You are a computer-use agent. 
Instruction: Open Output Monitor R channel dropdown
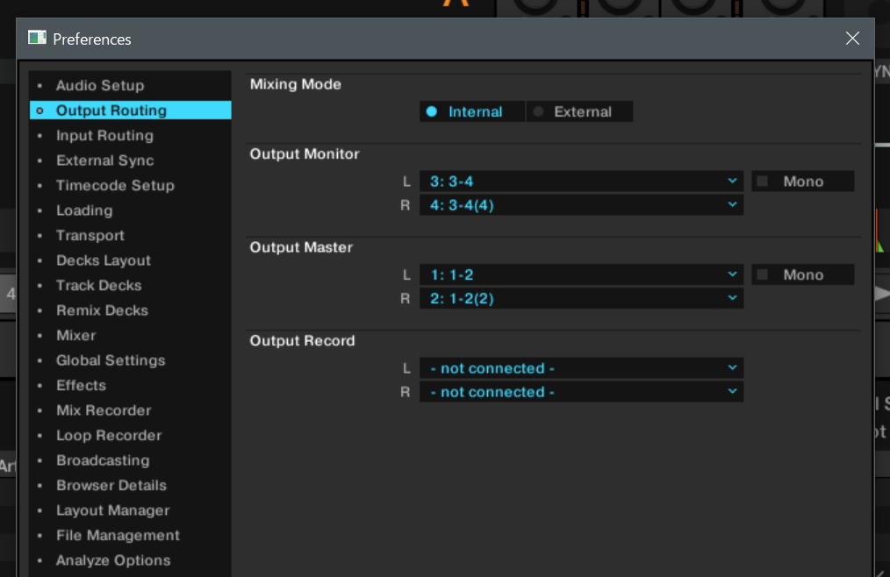pos(581,205)
